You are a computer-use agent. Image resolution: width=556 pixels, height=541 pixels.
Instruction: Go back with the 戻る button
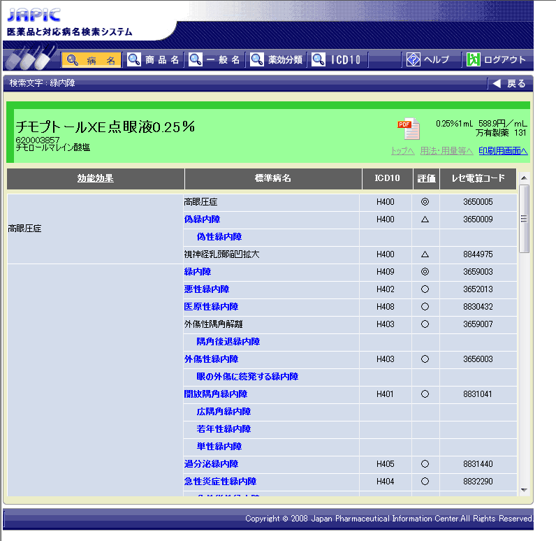509,84
